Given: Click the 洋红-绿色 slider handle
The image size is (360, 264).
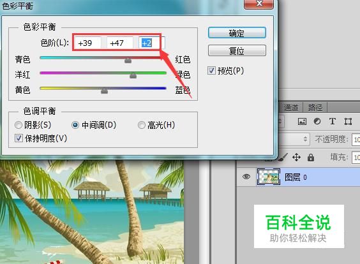Looking at the screenshot, I should point(133,75).
